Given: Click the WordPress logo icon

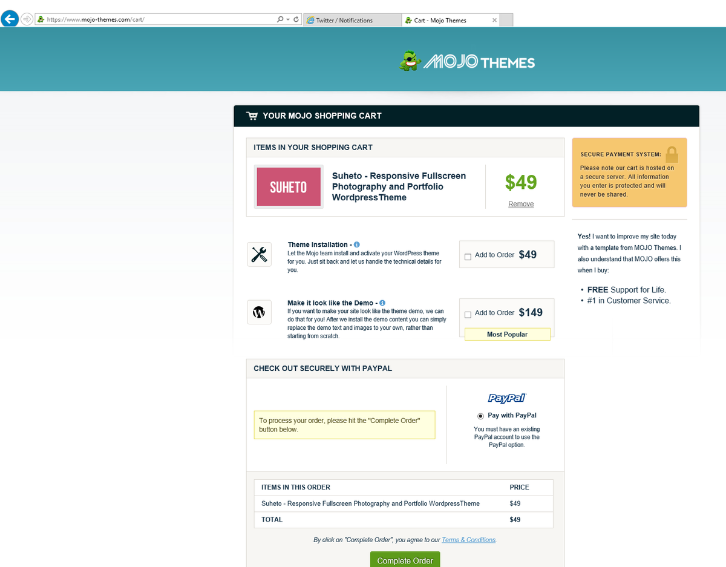Looking at the screenshot, I should pyautogui.click(x=259, y=312).
